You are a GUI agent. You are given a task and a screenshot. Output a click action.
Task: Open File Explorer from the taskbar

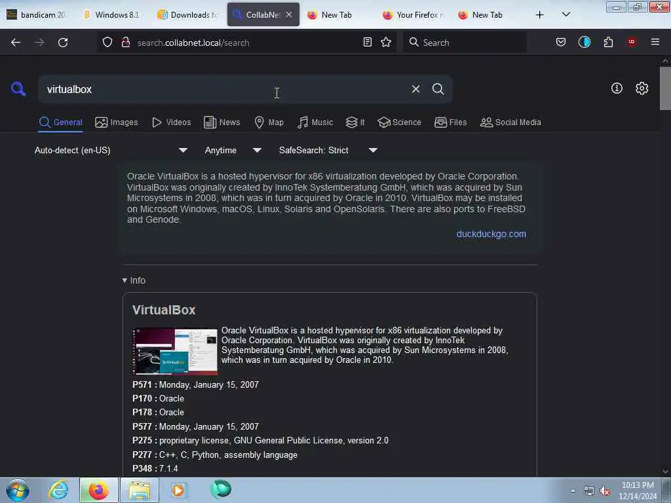click(x=139, y=490)
